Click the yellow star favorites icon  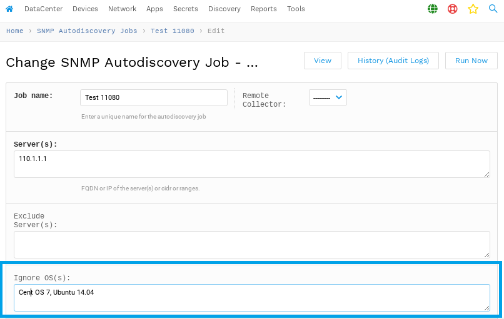tap(473, 9)
